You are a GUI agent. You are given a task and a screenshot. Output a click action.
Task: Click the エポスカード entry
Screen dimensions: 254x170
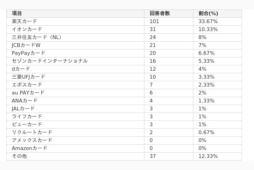click(x=27, y=85)
